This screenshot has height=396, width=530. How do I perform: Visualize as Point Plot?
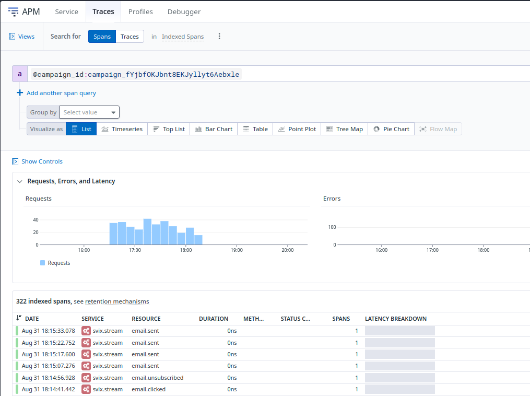click(297, 129)
